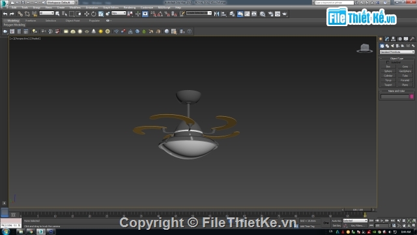
Task: Click the Render Production teapot icon
Action: coord(285,14)
